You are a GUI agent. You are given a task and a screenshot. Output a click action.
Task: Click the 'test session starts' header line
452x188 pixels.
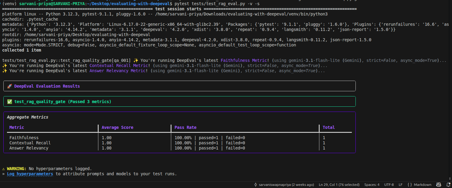point(179,9)
